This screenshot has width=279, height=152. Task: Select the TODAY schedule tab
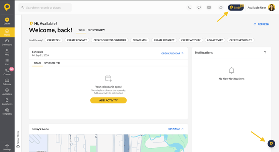pyautogui.click(x=37, y=63)
